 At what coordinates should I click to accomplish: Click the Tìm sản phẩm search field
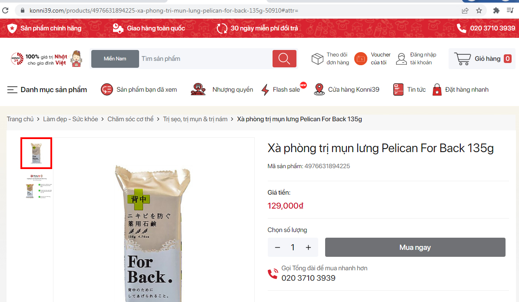click(205, 59)
